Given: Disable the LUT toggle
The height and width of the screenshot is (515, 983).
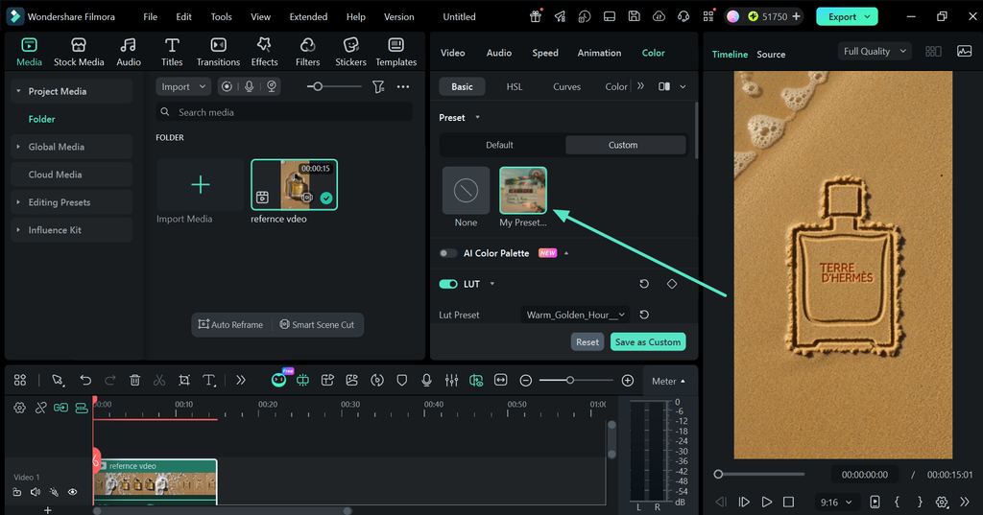Looking at the screenshot, I should pyautogui.click(x=448, y=284).
